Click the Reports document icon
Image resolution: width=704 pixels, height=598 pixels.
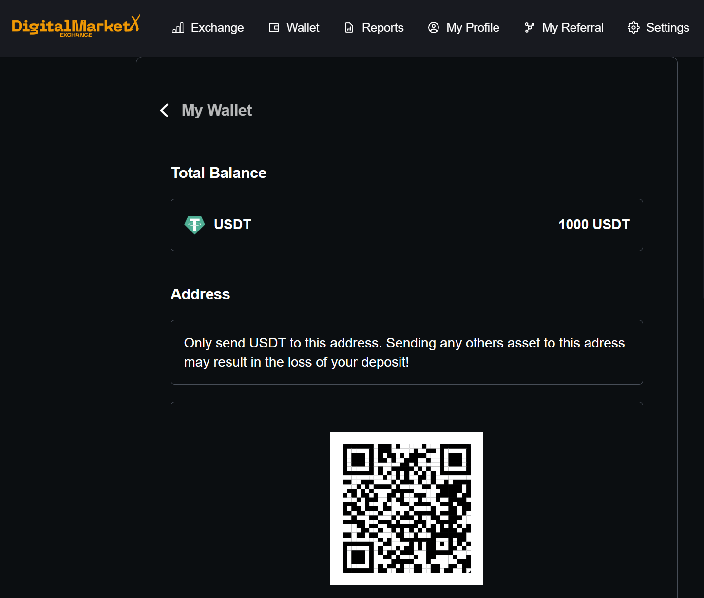tap(349, 28)
